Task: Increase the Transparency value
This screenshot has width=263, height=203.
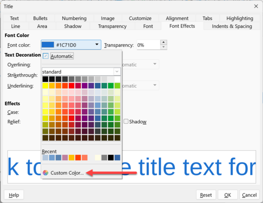Action: (163, 42)
